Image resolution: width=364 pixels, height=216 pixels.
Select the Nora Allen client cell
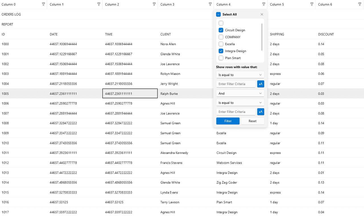186,44
